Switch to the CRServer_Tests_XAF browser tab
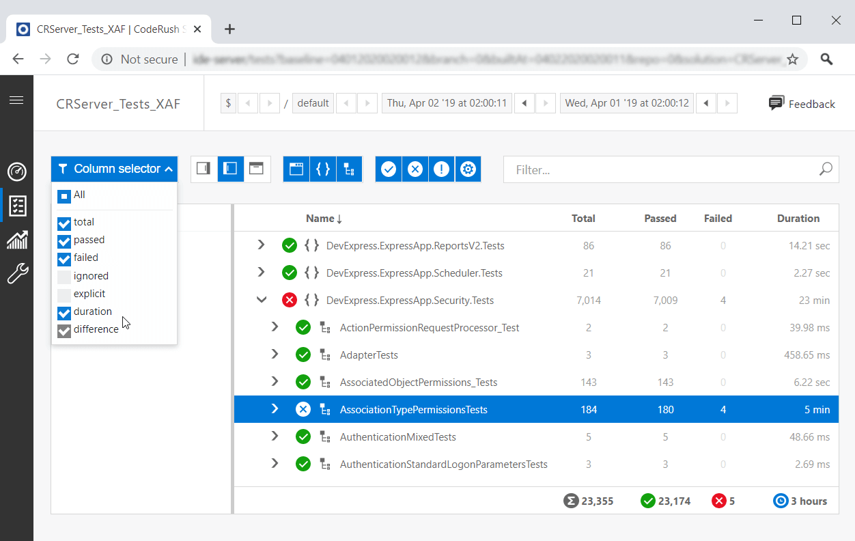The image size is (855, 541). 102,29
